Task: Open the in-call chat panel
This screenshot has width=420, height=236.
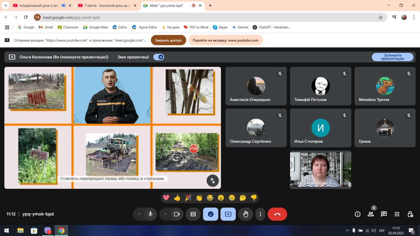Action: pyautogui.click(x=384, y=214)
